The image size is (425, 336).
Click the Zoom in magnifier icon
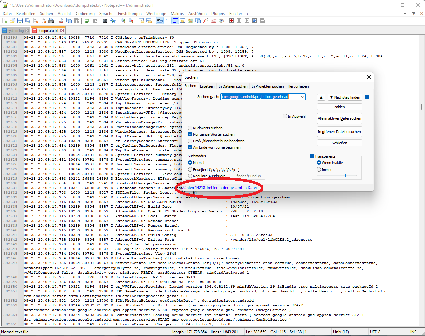point(123,21)
